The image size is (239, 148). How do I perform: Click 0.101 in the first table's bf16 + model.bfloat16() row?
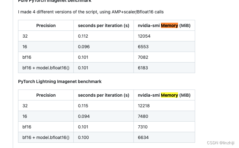pyautogui.click(x=83, y=68)
